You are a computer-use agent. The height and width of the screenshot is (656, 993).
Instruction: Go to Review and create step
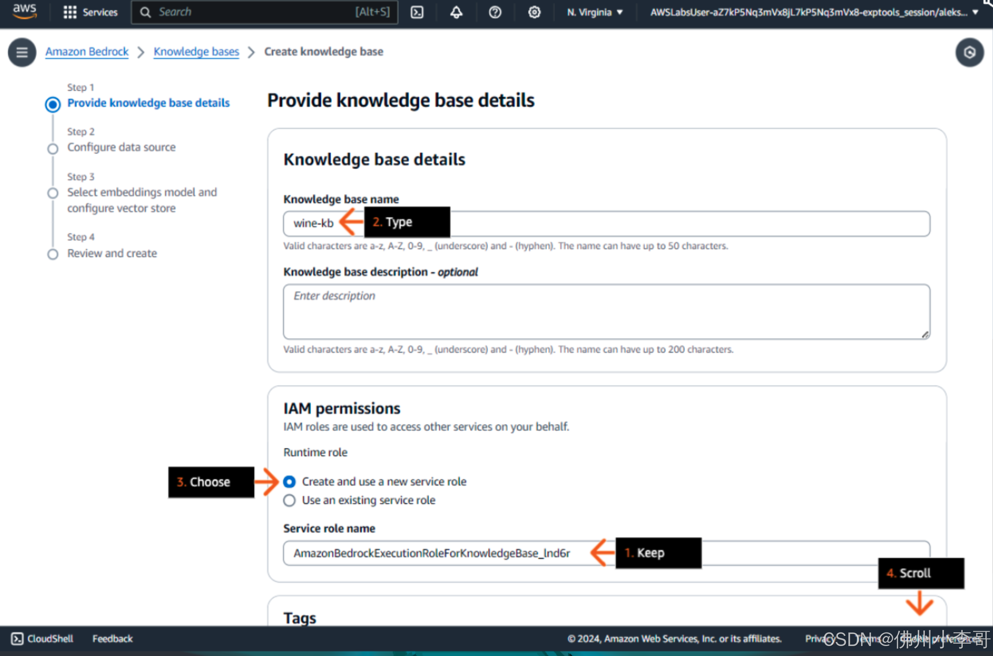(x=112, y=253)
